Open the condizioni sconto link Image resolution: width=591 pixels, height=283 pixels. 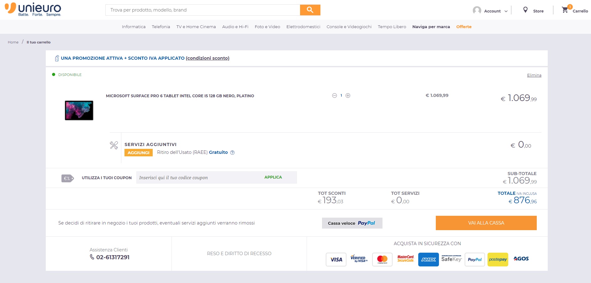(208, 58)
